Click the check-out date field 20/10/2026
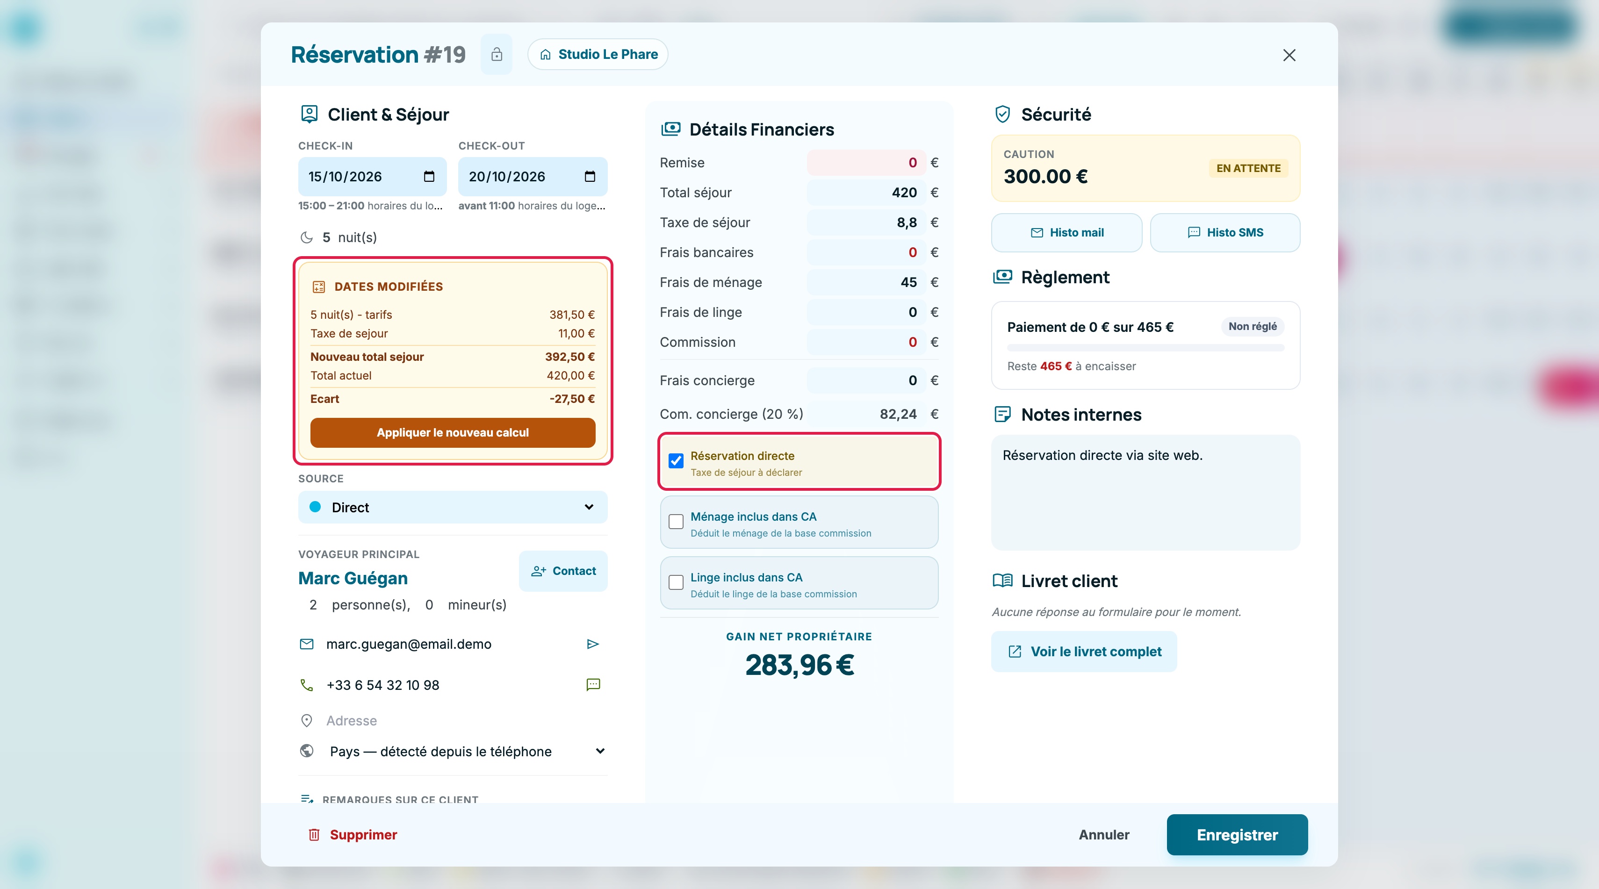 (533, 177)
